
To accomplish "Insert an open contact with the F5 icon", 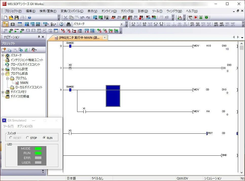I will [x=133, y=24].
